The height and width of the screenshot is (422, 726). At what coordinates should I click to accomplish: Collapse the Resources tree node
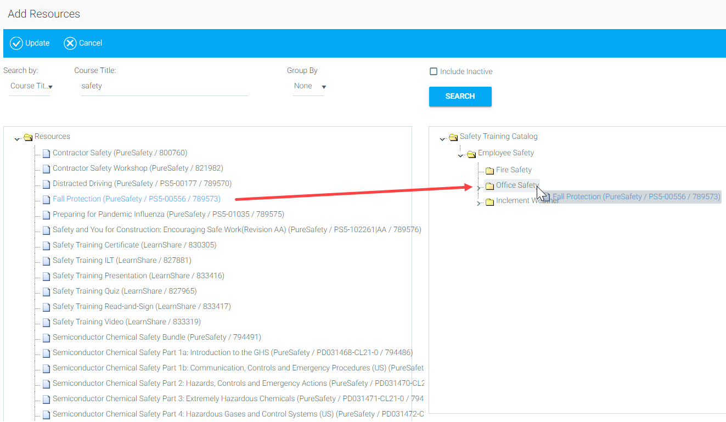coord(18,138)
